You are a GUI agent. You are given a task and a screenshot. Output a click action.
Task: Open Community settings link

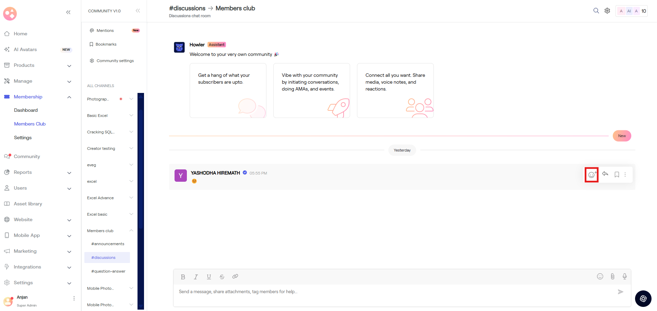(x=115, y=61)
